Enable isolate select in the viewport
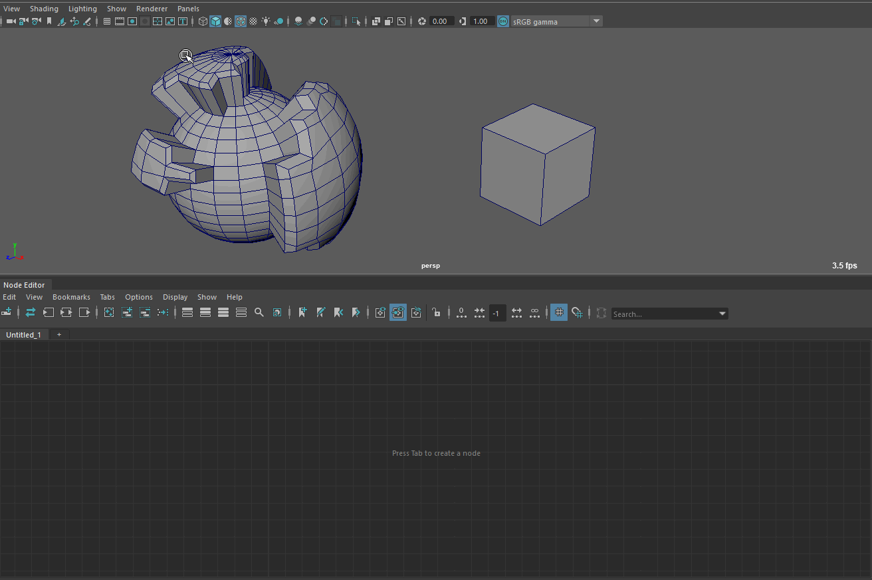Screen dimensions: 872x580 pyautogui.click(x=337, y=21)
